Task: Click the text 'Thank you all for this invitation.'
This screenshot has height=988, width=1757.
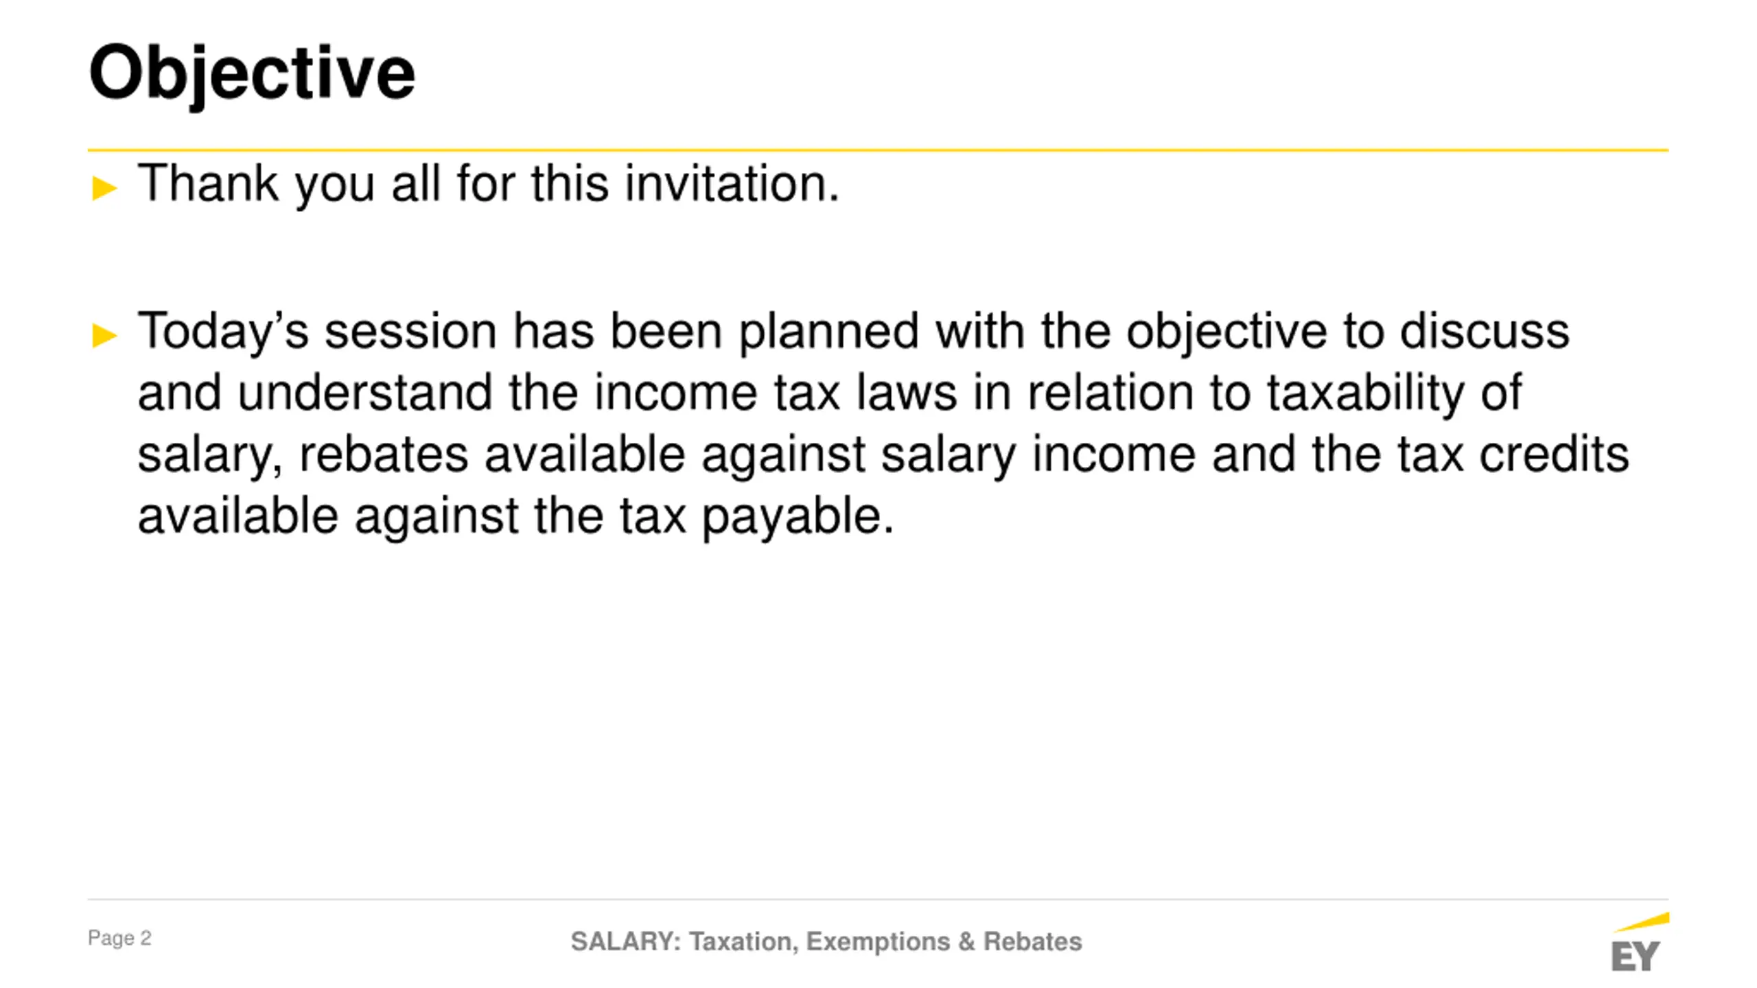Action: 489,183
